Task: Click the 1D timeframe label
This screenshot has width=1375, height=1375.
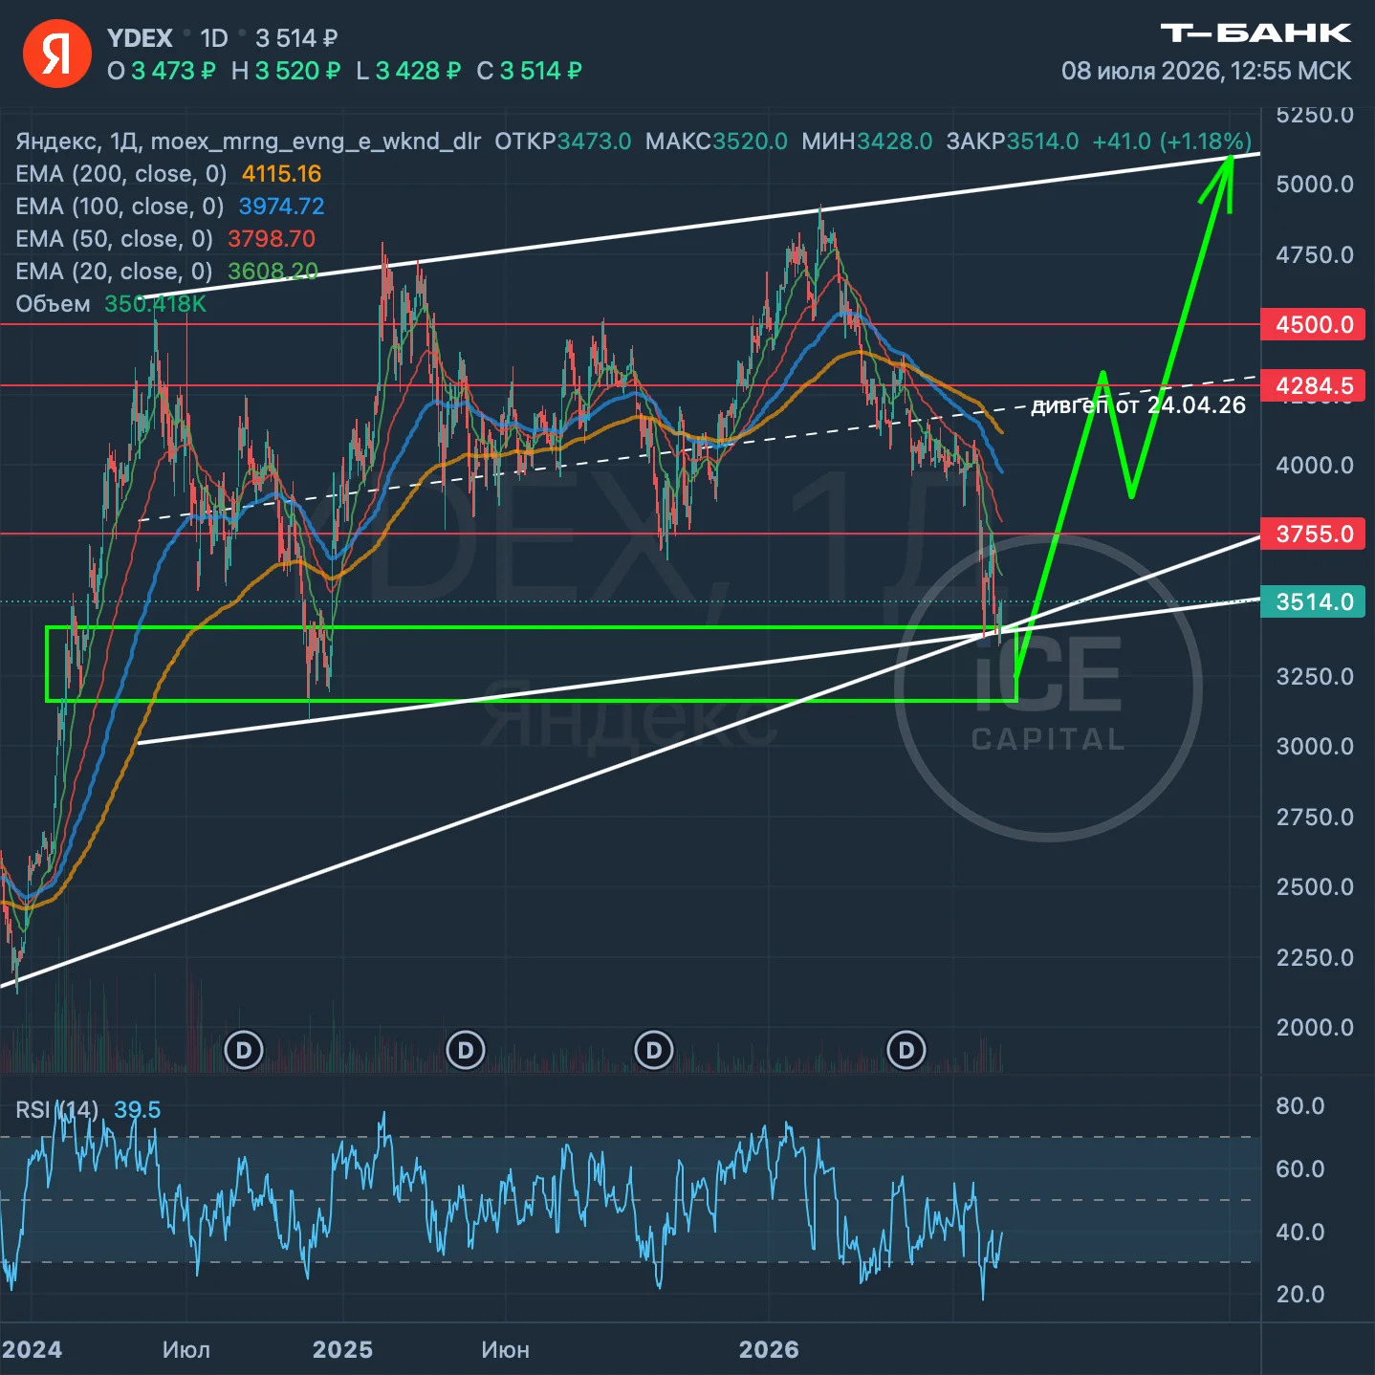Action: click(x=214, y=38)
